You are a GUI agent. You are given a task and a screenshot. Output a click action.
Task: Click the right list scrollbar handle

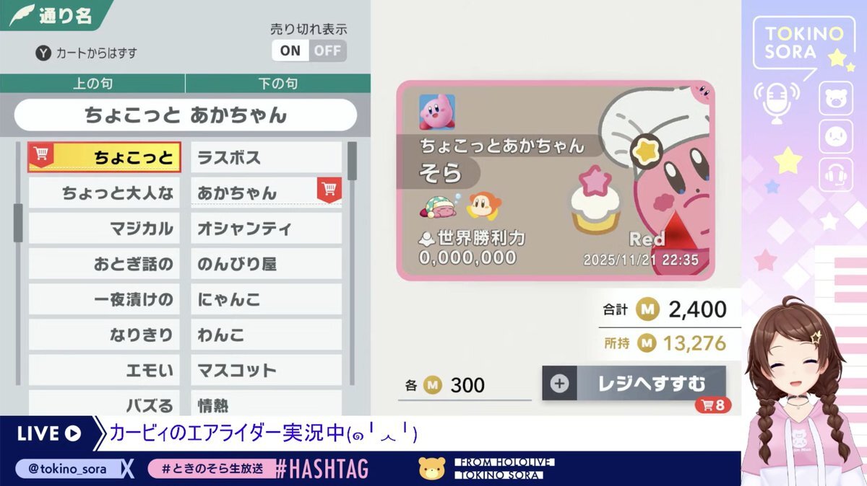coord(352,161)
